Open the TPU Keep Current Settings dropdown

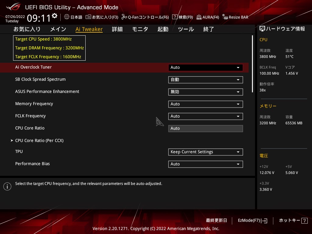[x=206, y=152]
